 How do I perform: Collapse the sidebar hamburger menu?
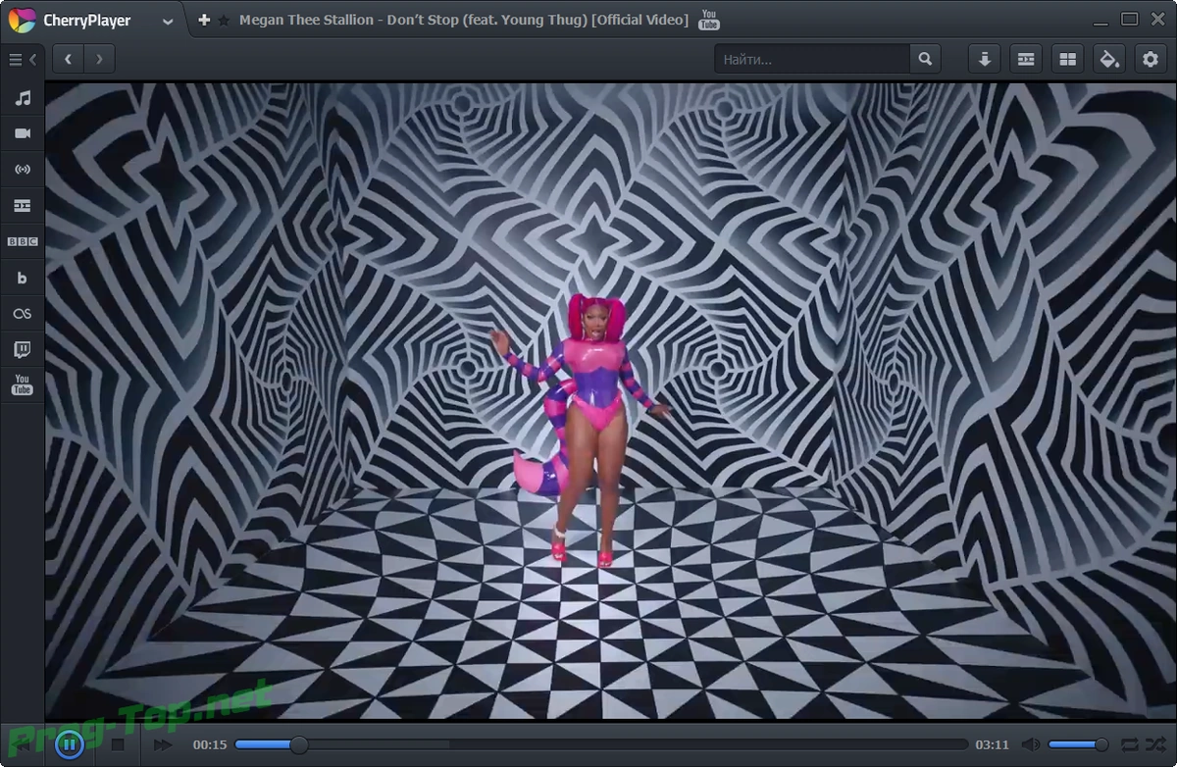[x=22, y=60]
